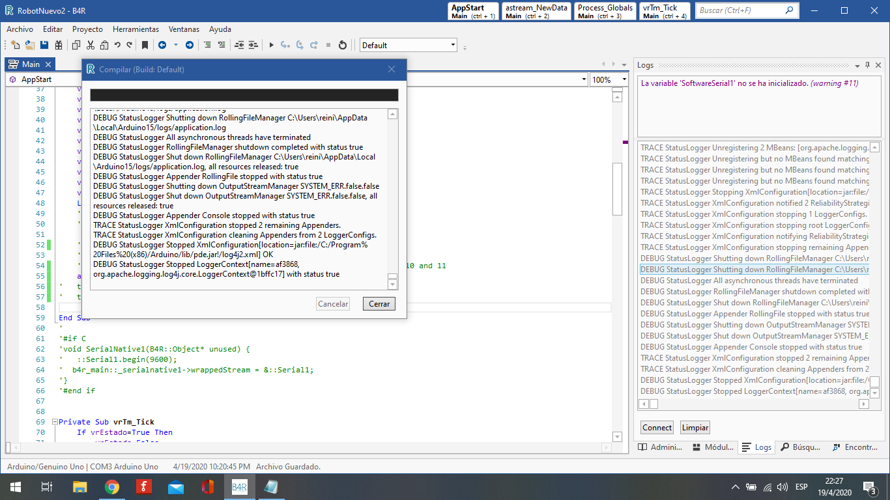Open the Ventanas menu
Viewport: 890px width, 500px height.
(x=184, y=29)
